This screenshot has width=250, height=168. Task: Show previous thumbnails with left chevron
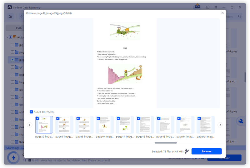(x=29, y=125)
